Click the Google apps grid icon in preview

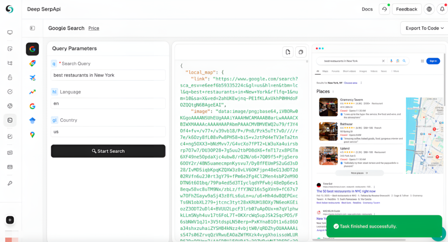tap(422, 61)
